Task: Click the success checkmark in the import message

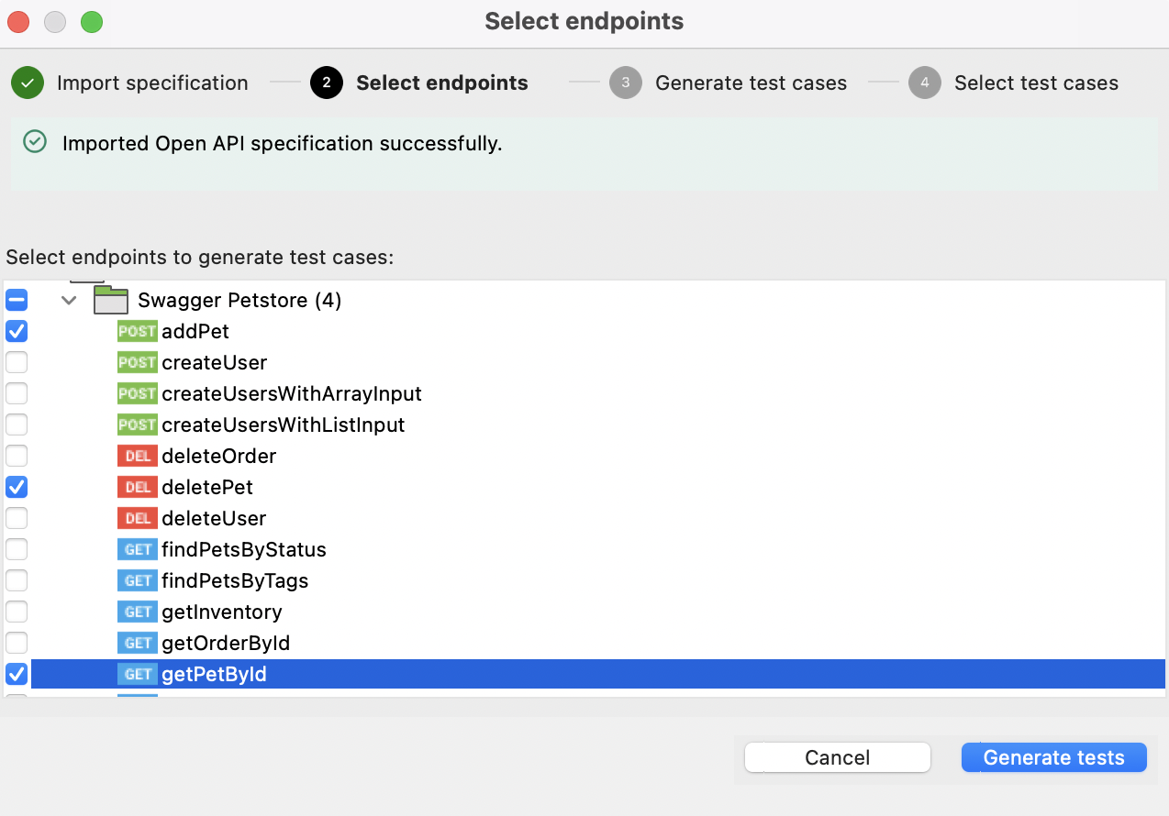Action: coord(34,142)
